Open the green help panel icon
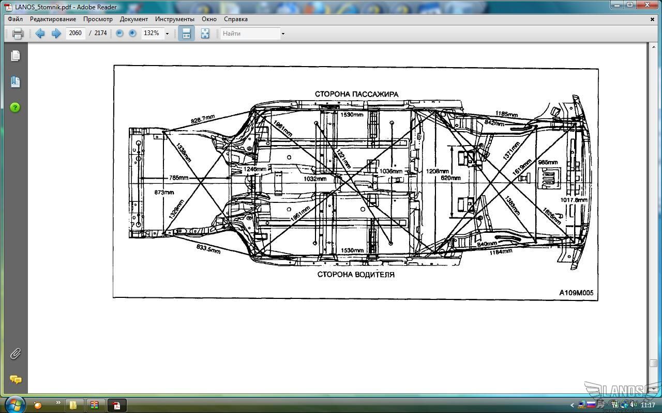The width and height of the screenshot is (662, 413). (16, 107)
